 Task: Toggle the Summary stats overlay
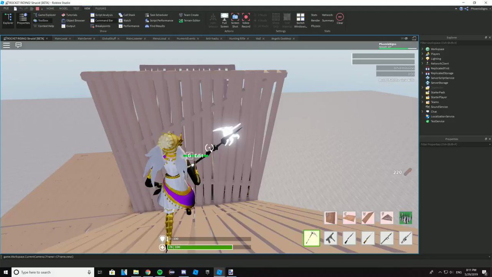[328, 21]
